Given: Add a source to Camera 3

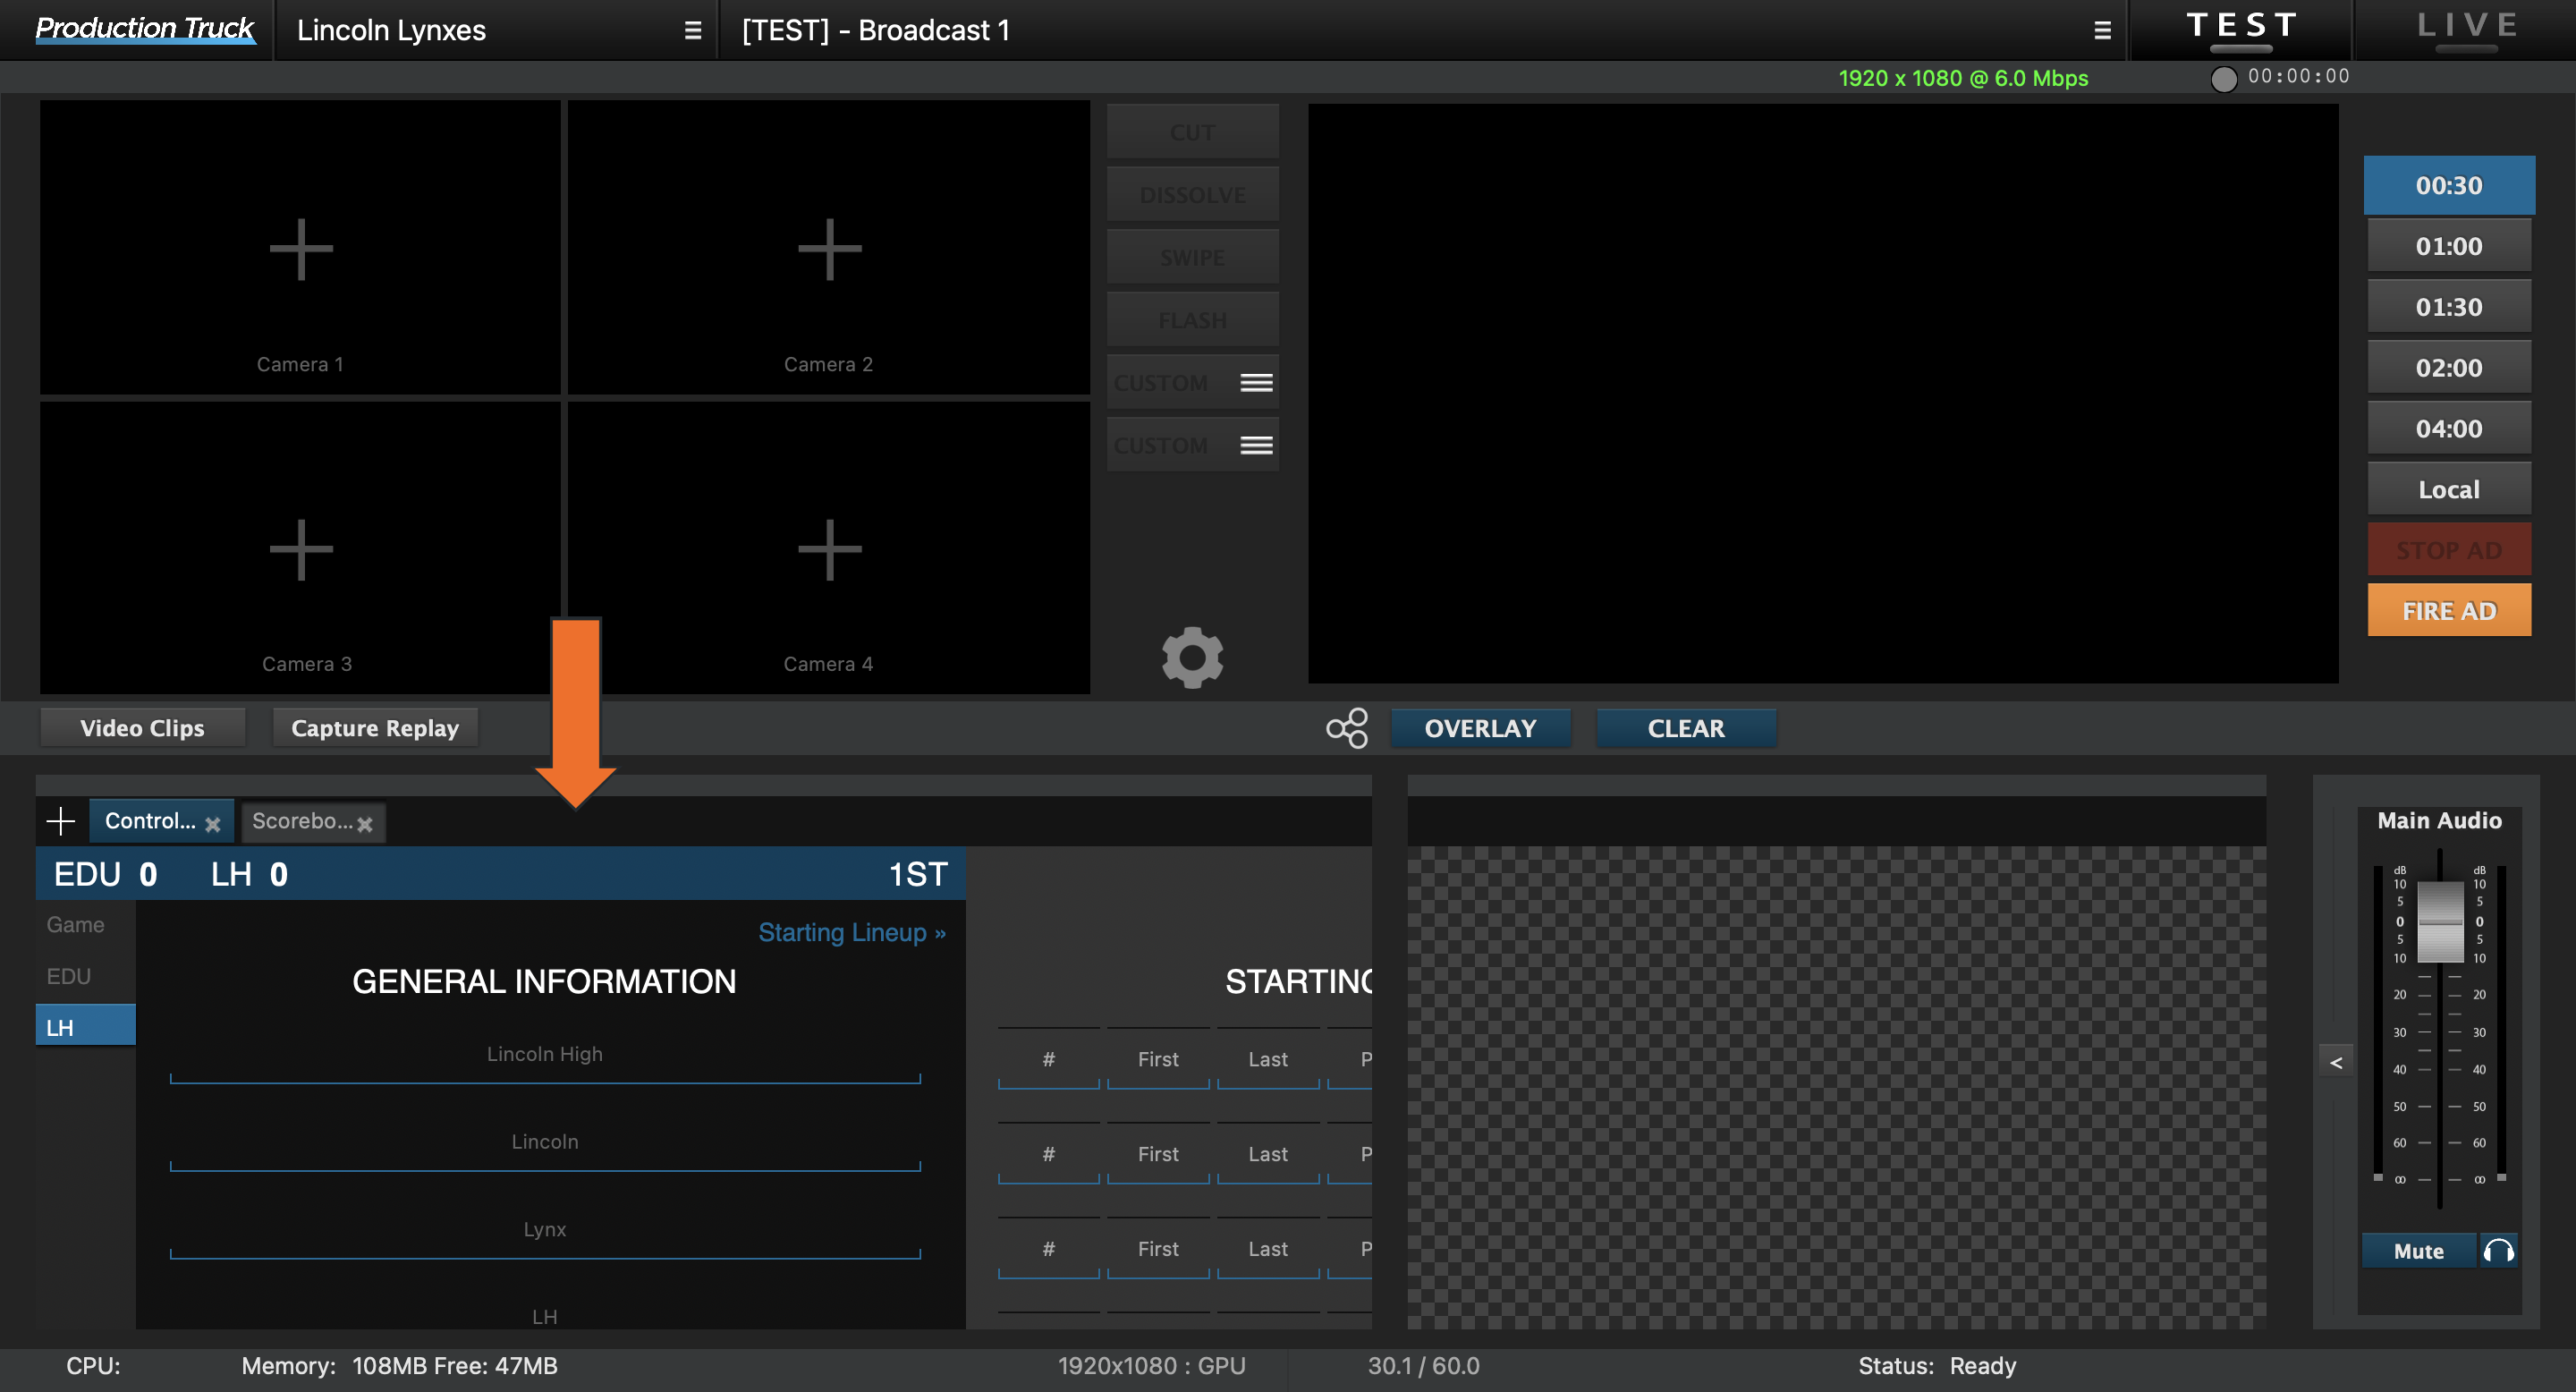Looking at the screenshot, I should (300, 549).
